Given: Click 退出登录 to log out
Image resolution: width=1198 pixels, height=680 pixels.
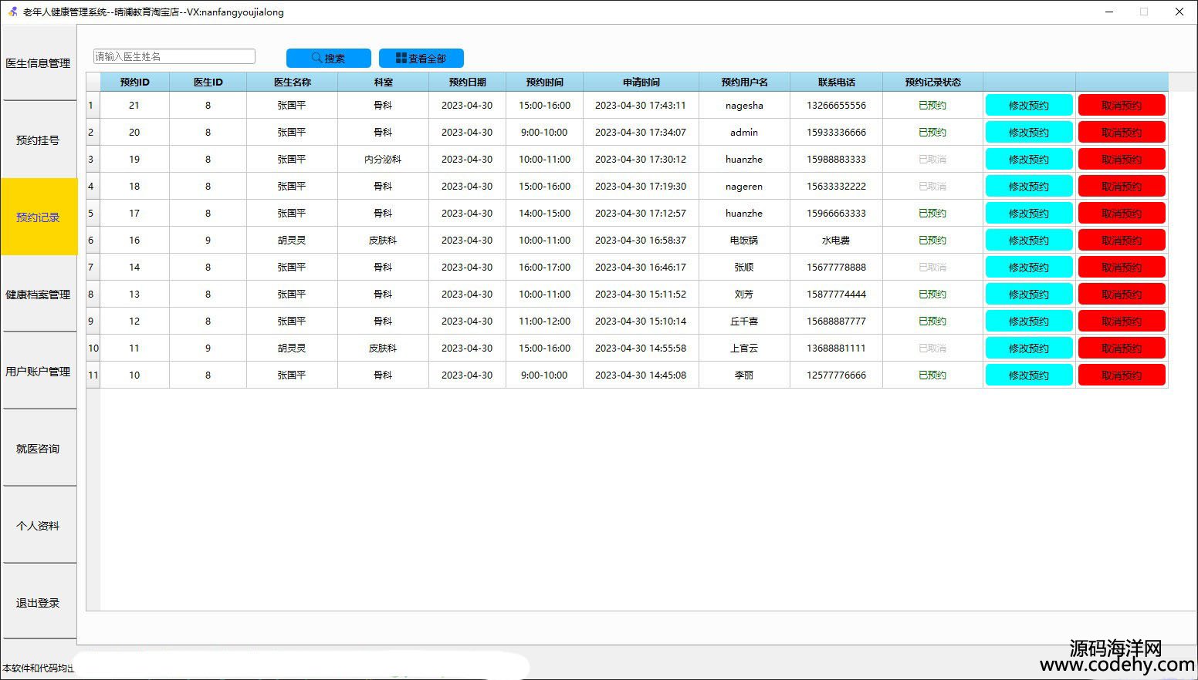Looking at the screenshot, I should click(x=39, y=603).
